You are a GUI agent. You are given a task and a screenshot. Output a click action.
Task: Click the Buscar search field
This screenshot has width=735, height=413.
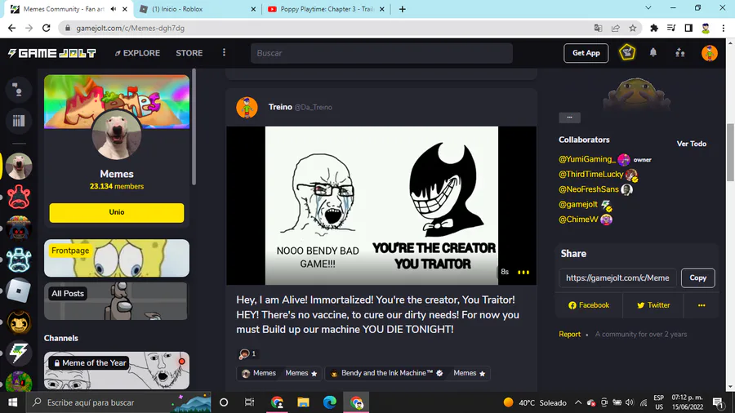(x=381, y=53)
